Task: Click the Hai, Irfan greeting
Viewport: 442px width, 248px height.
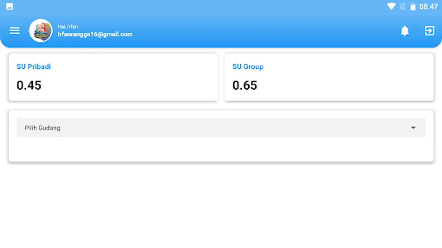Action: point(68,26)
